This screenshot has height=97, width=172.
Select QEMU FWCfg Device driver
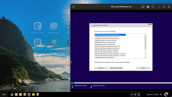click(x=106, y=41)
